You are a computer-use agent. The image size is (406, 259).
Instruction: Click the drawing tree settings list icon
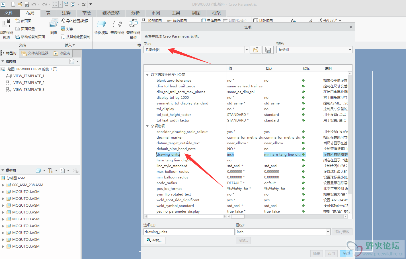[x=72, y=61]
